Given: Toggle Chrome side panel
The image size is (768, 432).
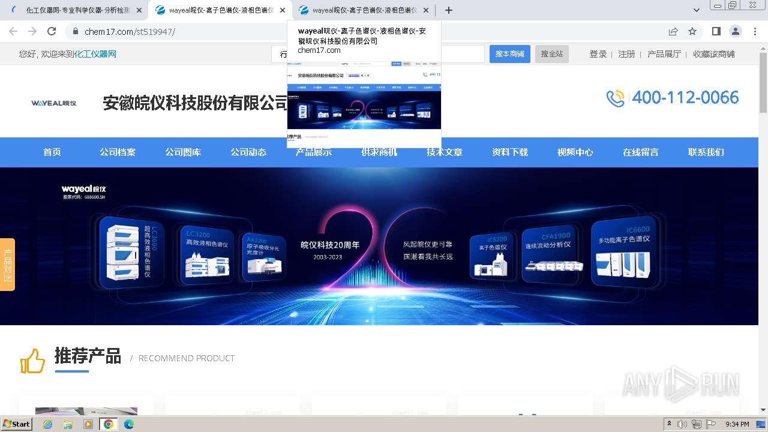Looking at the screenshot, I should 716,31.
